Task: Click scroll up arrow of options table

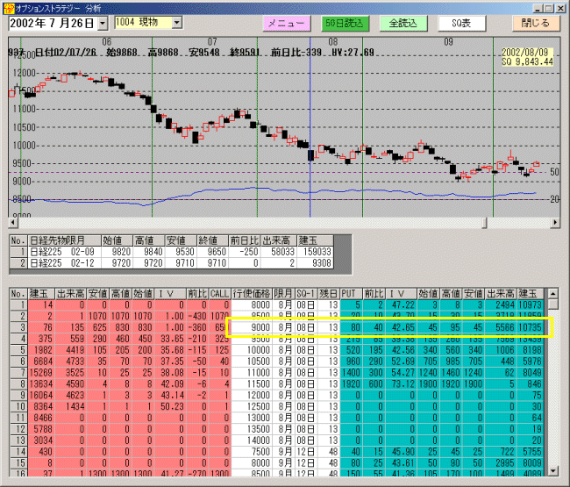Action: tap(553, 293)
